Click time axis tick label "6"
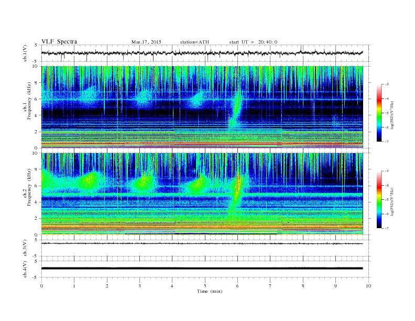This screenshot has height=321, width=415. tap(237, 286)
